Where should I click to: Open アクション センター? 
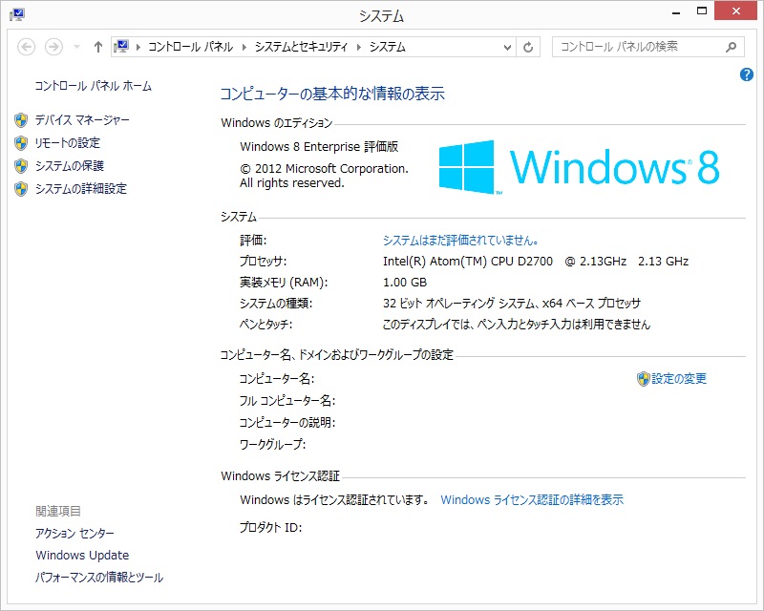[74, 533]
